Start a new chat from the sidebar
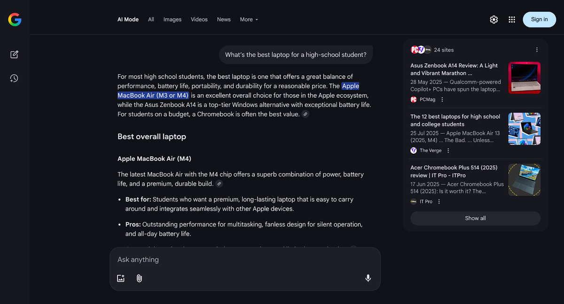 [14, 54]
